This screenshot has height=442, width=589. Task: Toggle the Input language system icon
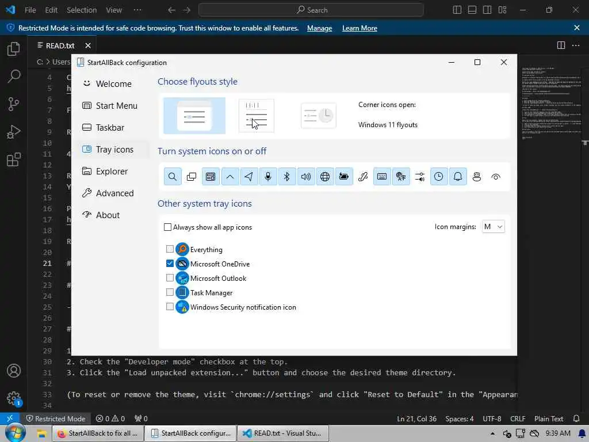point(401,177)
